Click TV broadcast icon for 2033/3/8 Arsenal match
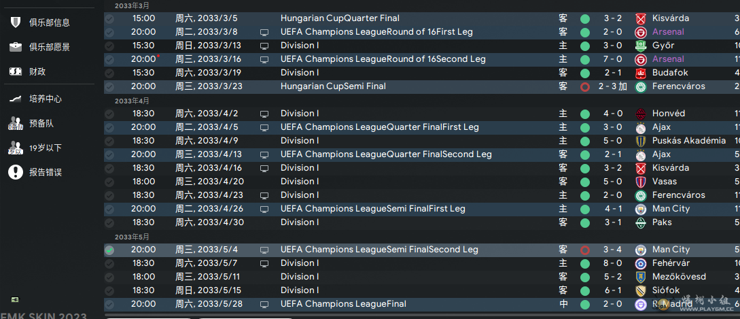Viewport: 740px width, 319px height. [264, 32]
